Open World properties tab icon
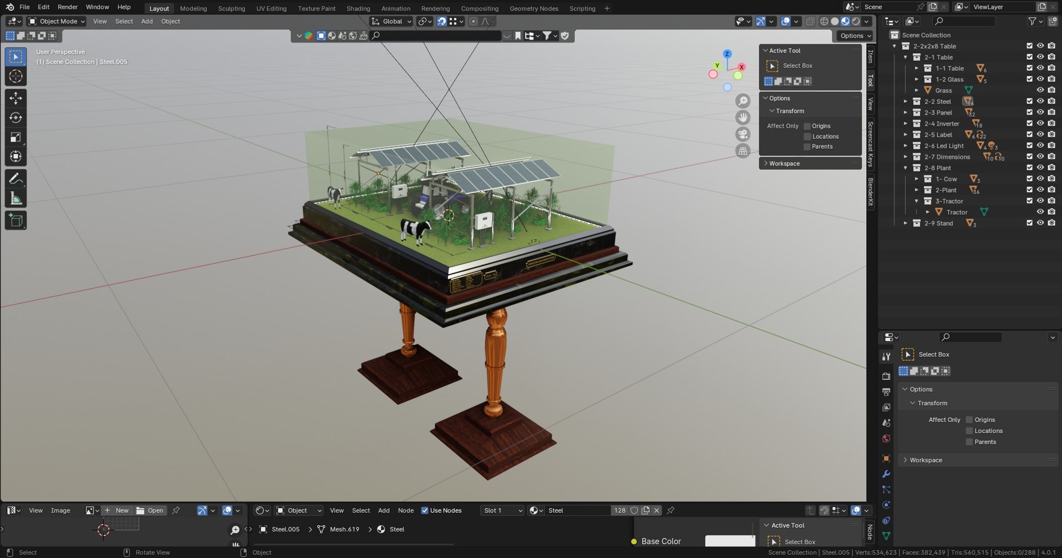 (886, 439)
